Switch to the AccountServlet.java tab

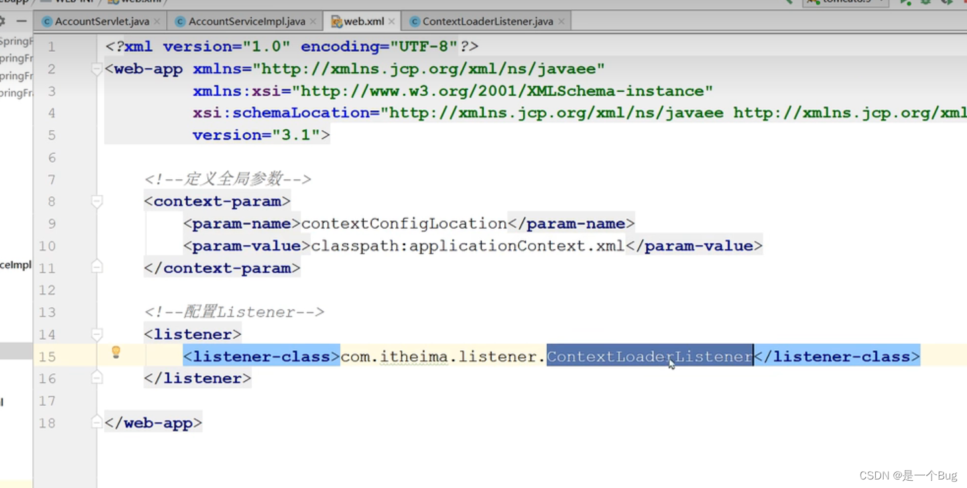pyautogui.click(x=101, y=22)
